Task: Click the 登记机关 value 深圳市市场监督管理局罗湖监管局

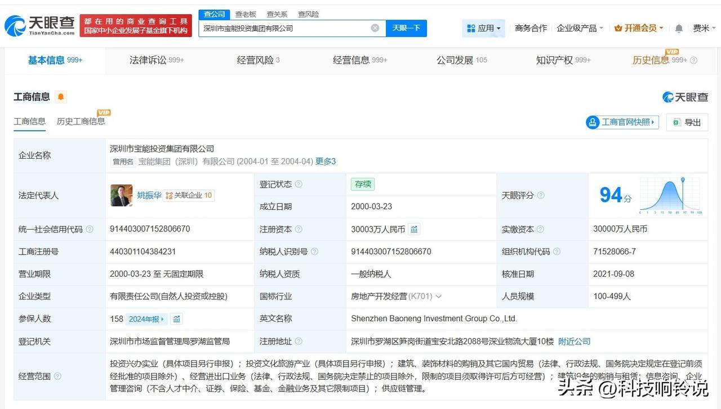Action: (170, 341)
